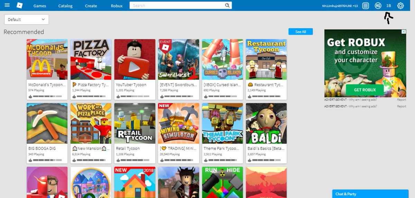The height and width of the screenshot is (198, 415).
Task: Click the 20,940 Playing count text
Action: 170,154
